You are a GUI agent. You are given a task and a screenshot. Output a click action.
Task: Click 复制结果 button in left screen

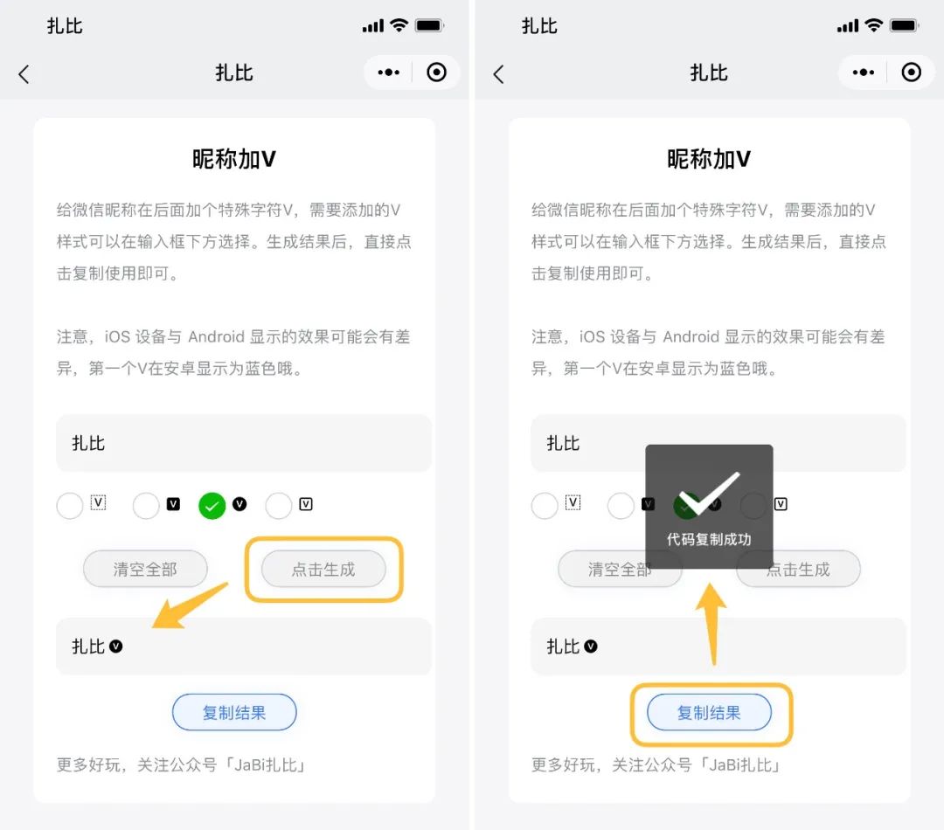click(x=234, y=713)
